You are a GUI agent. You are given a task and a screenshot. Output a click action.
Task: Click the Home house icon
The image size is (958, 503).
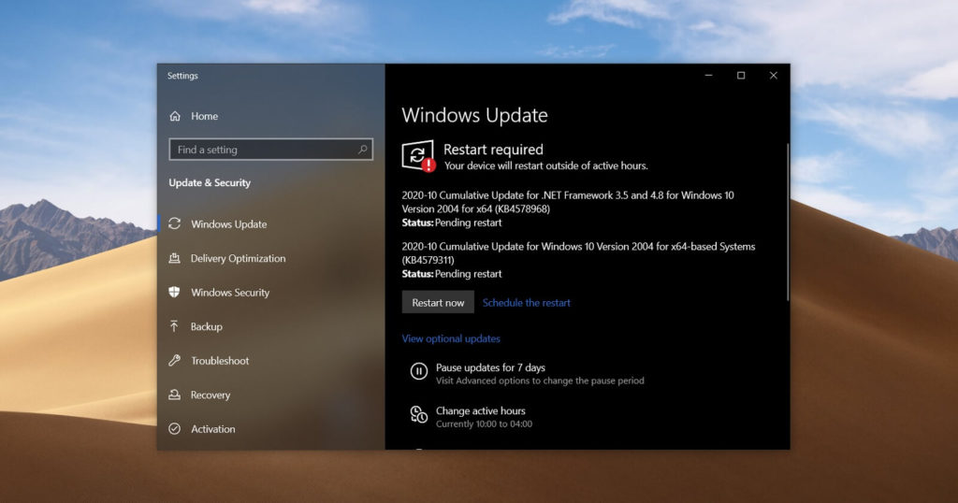[x=175, y=116]
